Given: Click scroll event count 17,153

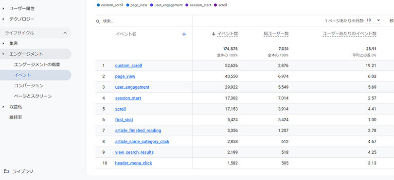Looking at the screenshot, I should pos(232,109).
